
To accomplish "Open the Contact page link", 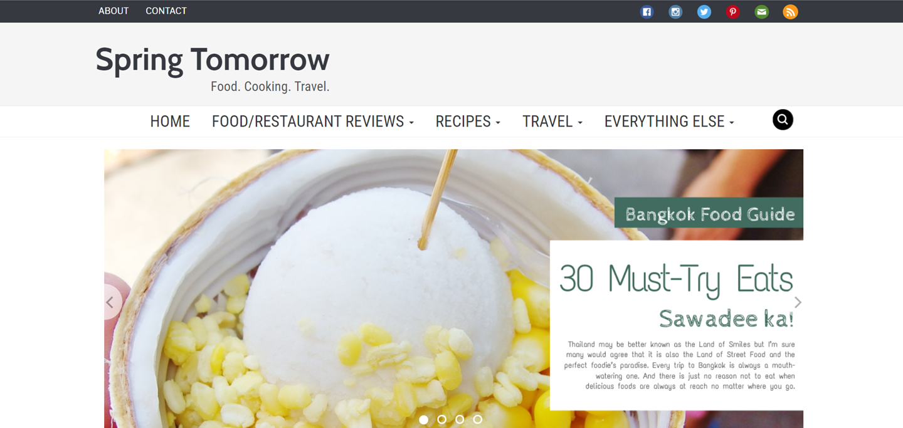I will [166, 11].
